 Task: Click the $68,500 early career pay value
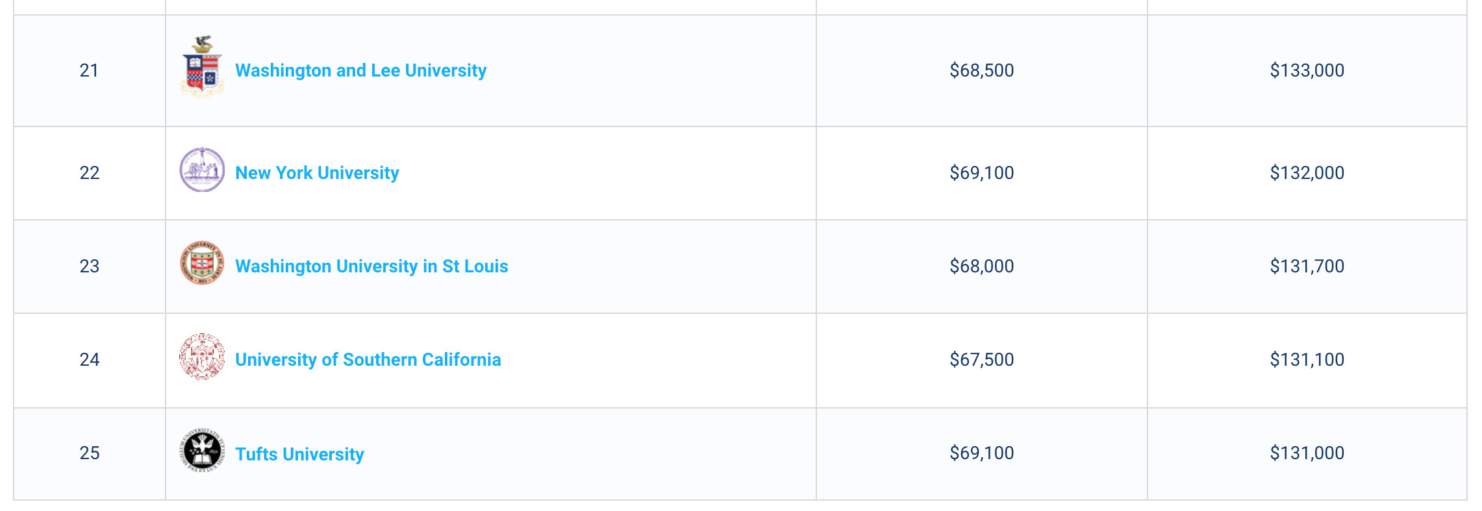[x=981, y=70]
